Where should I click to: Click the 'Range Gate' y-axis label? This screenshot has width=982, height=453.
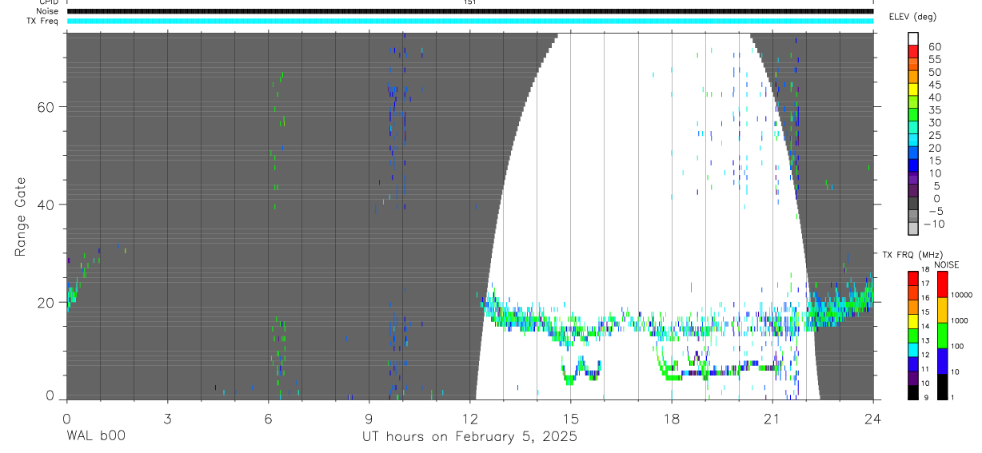[22, 217]
